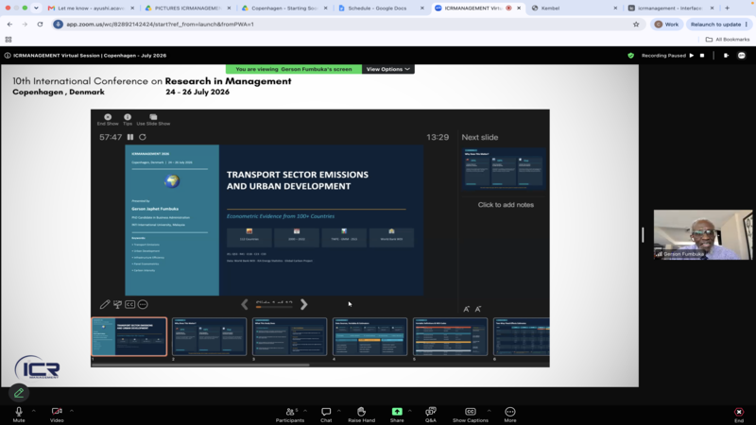Switch to the Schedule - Google Docs tab

(377, 8)
